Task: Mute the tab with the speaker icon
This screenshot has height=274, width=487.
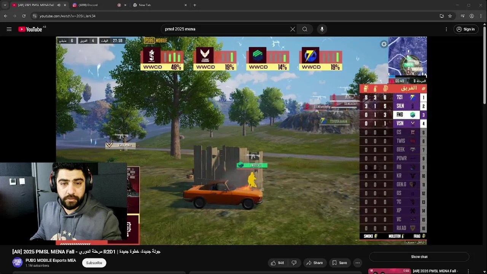Action: click(x=59, y=5)
